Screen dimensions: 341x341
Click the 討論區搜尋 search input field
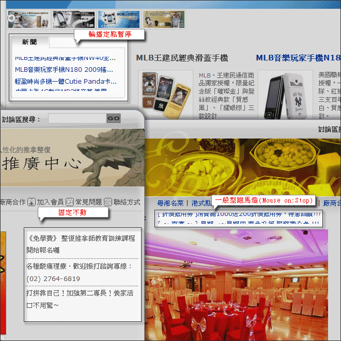point(77,118)
